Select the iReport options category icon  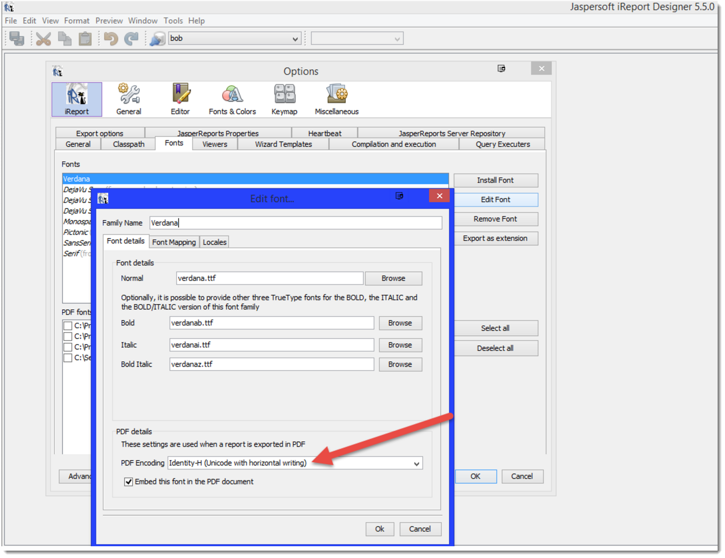pos(77,99)
